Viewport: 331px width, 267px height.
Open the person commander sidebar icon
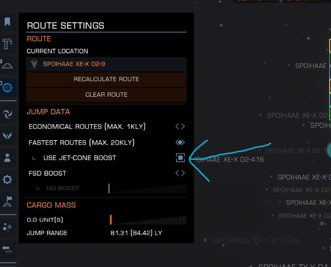click(7, 158)
